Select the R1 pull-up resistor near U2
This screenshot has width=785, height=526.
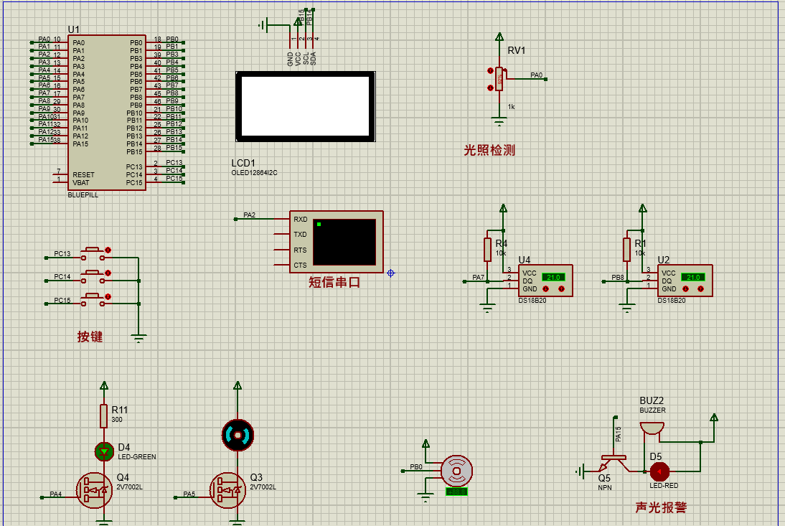pos(627,249)
